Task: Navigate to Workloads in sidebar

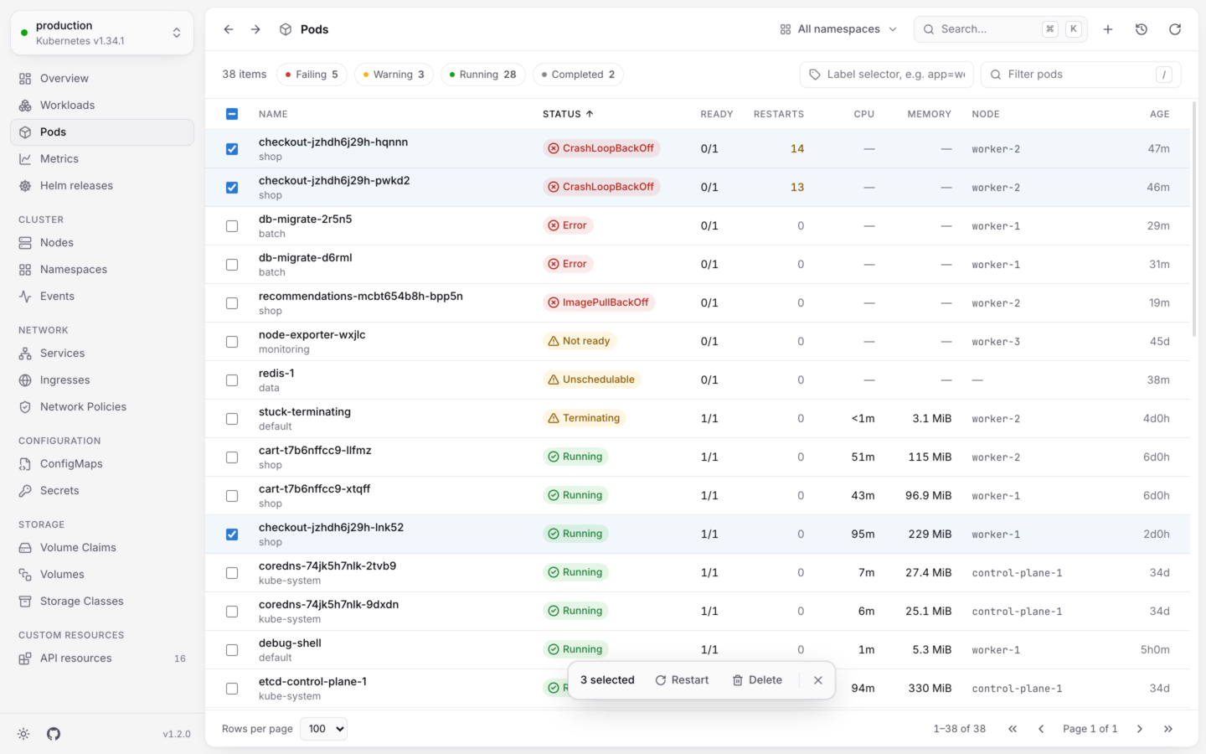Action: [102, 106]
